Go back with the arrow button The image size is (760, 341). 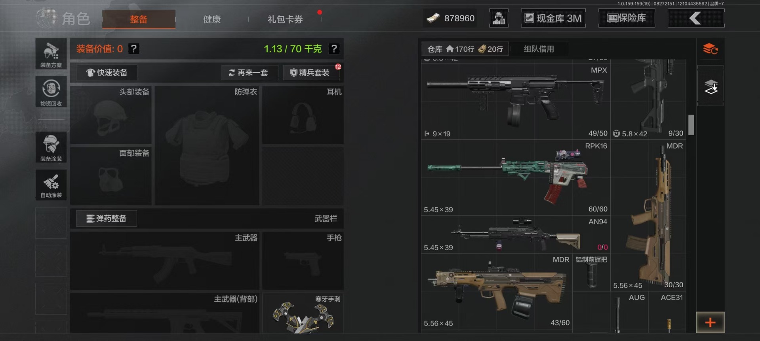pyautogui.click(x=696, y=18)
